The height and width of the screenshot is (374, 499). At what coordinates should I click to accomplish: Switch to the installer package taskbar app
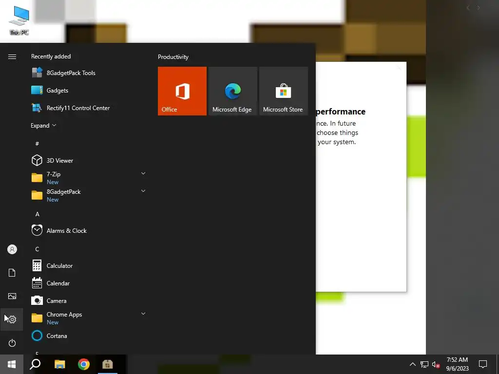pyautogui.click(x=108, y=364)
